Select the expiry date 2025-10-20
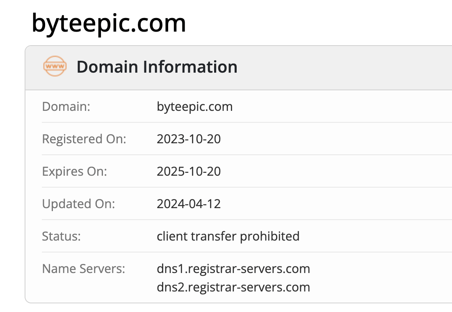Viewport: 452px width, 312px height. click(189, 172)
